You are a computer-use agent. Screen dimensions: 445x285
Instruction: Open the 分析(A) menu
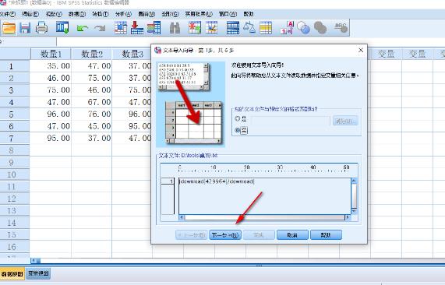[123, 14]
